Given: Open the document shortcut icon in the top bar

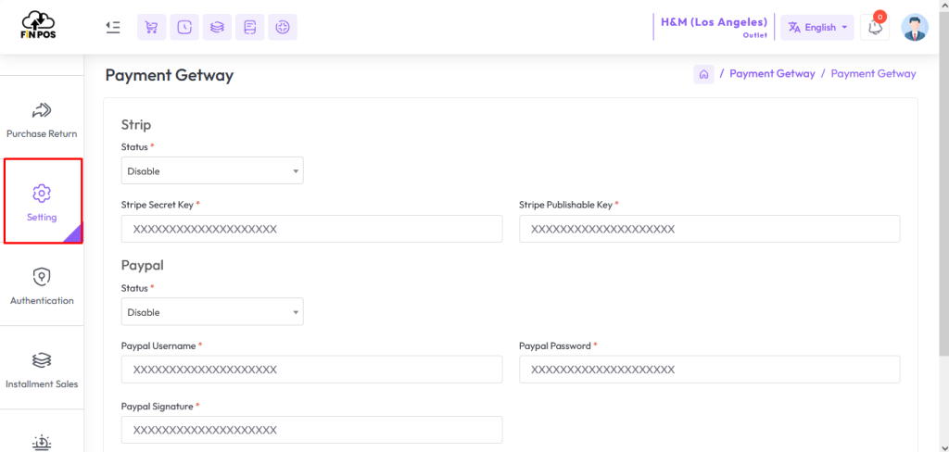Looking at the screenshot, I should coord(250,27).
